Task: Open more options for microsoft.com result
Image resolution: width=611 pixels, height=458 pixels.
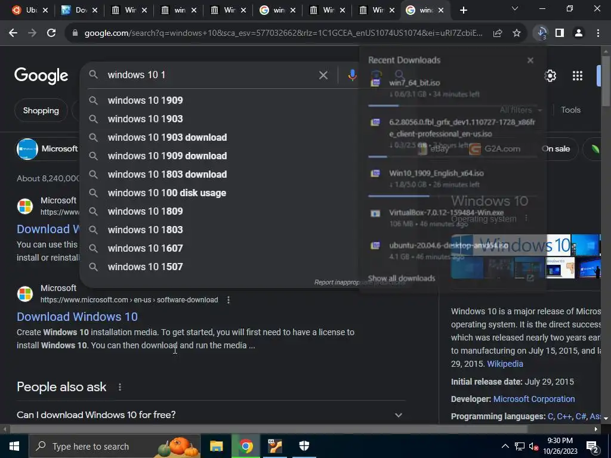Action: (229, 300)
